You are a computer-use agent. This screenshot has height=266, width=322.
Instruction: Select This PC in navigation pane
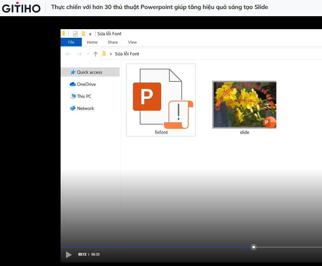(81, 96)
